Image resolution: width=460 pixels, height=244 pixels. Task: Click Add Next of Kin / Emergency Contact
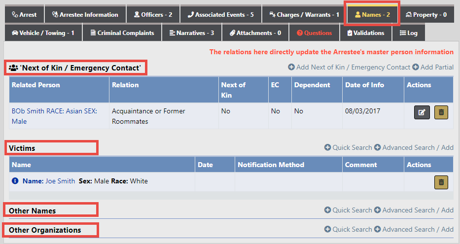coord(349,67)
